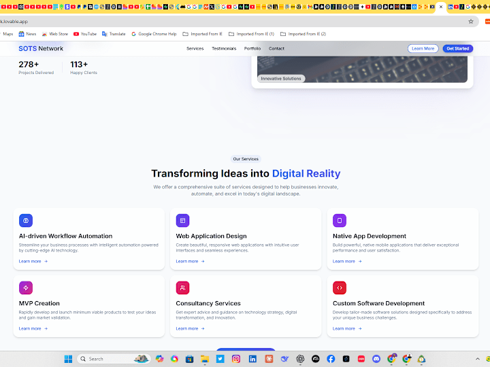Screen dimensions: 490x367
Task: Click the laptop keyboard hero image
Action: coord(362,69)
